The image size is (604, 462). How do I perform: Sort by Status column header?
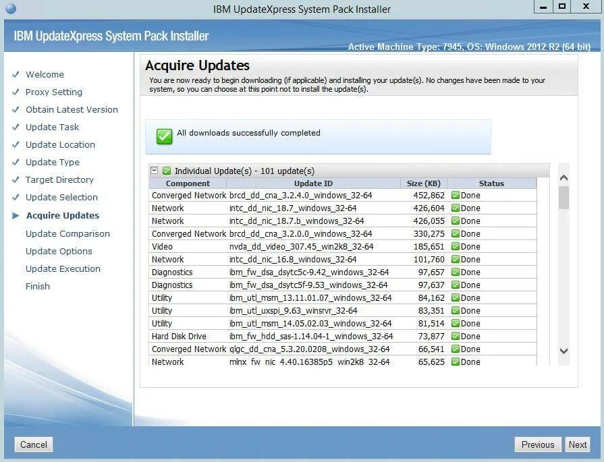pyautogui.click(x=491, y=183)
